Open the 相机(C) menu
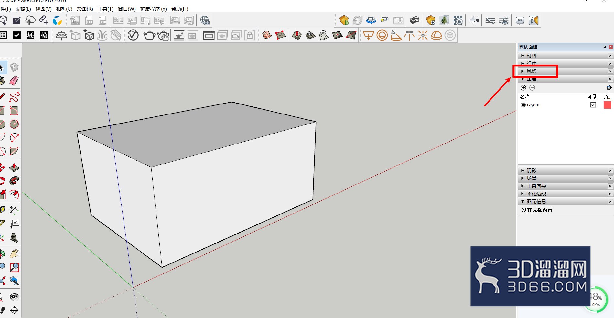This screenshot has width=614, height=318. point(64,9)
